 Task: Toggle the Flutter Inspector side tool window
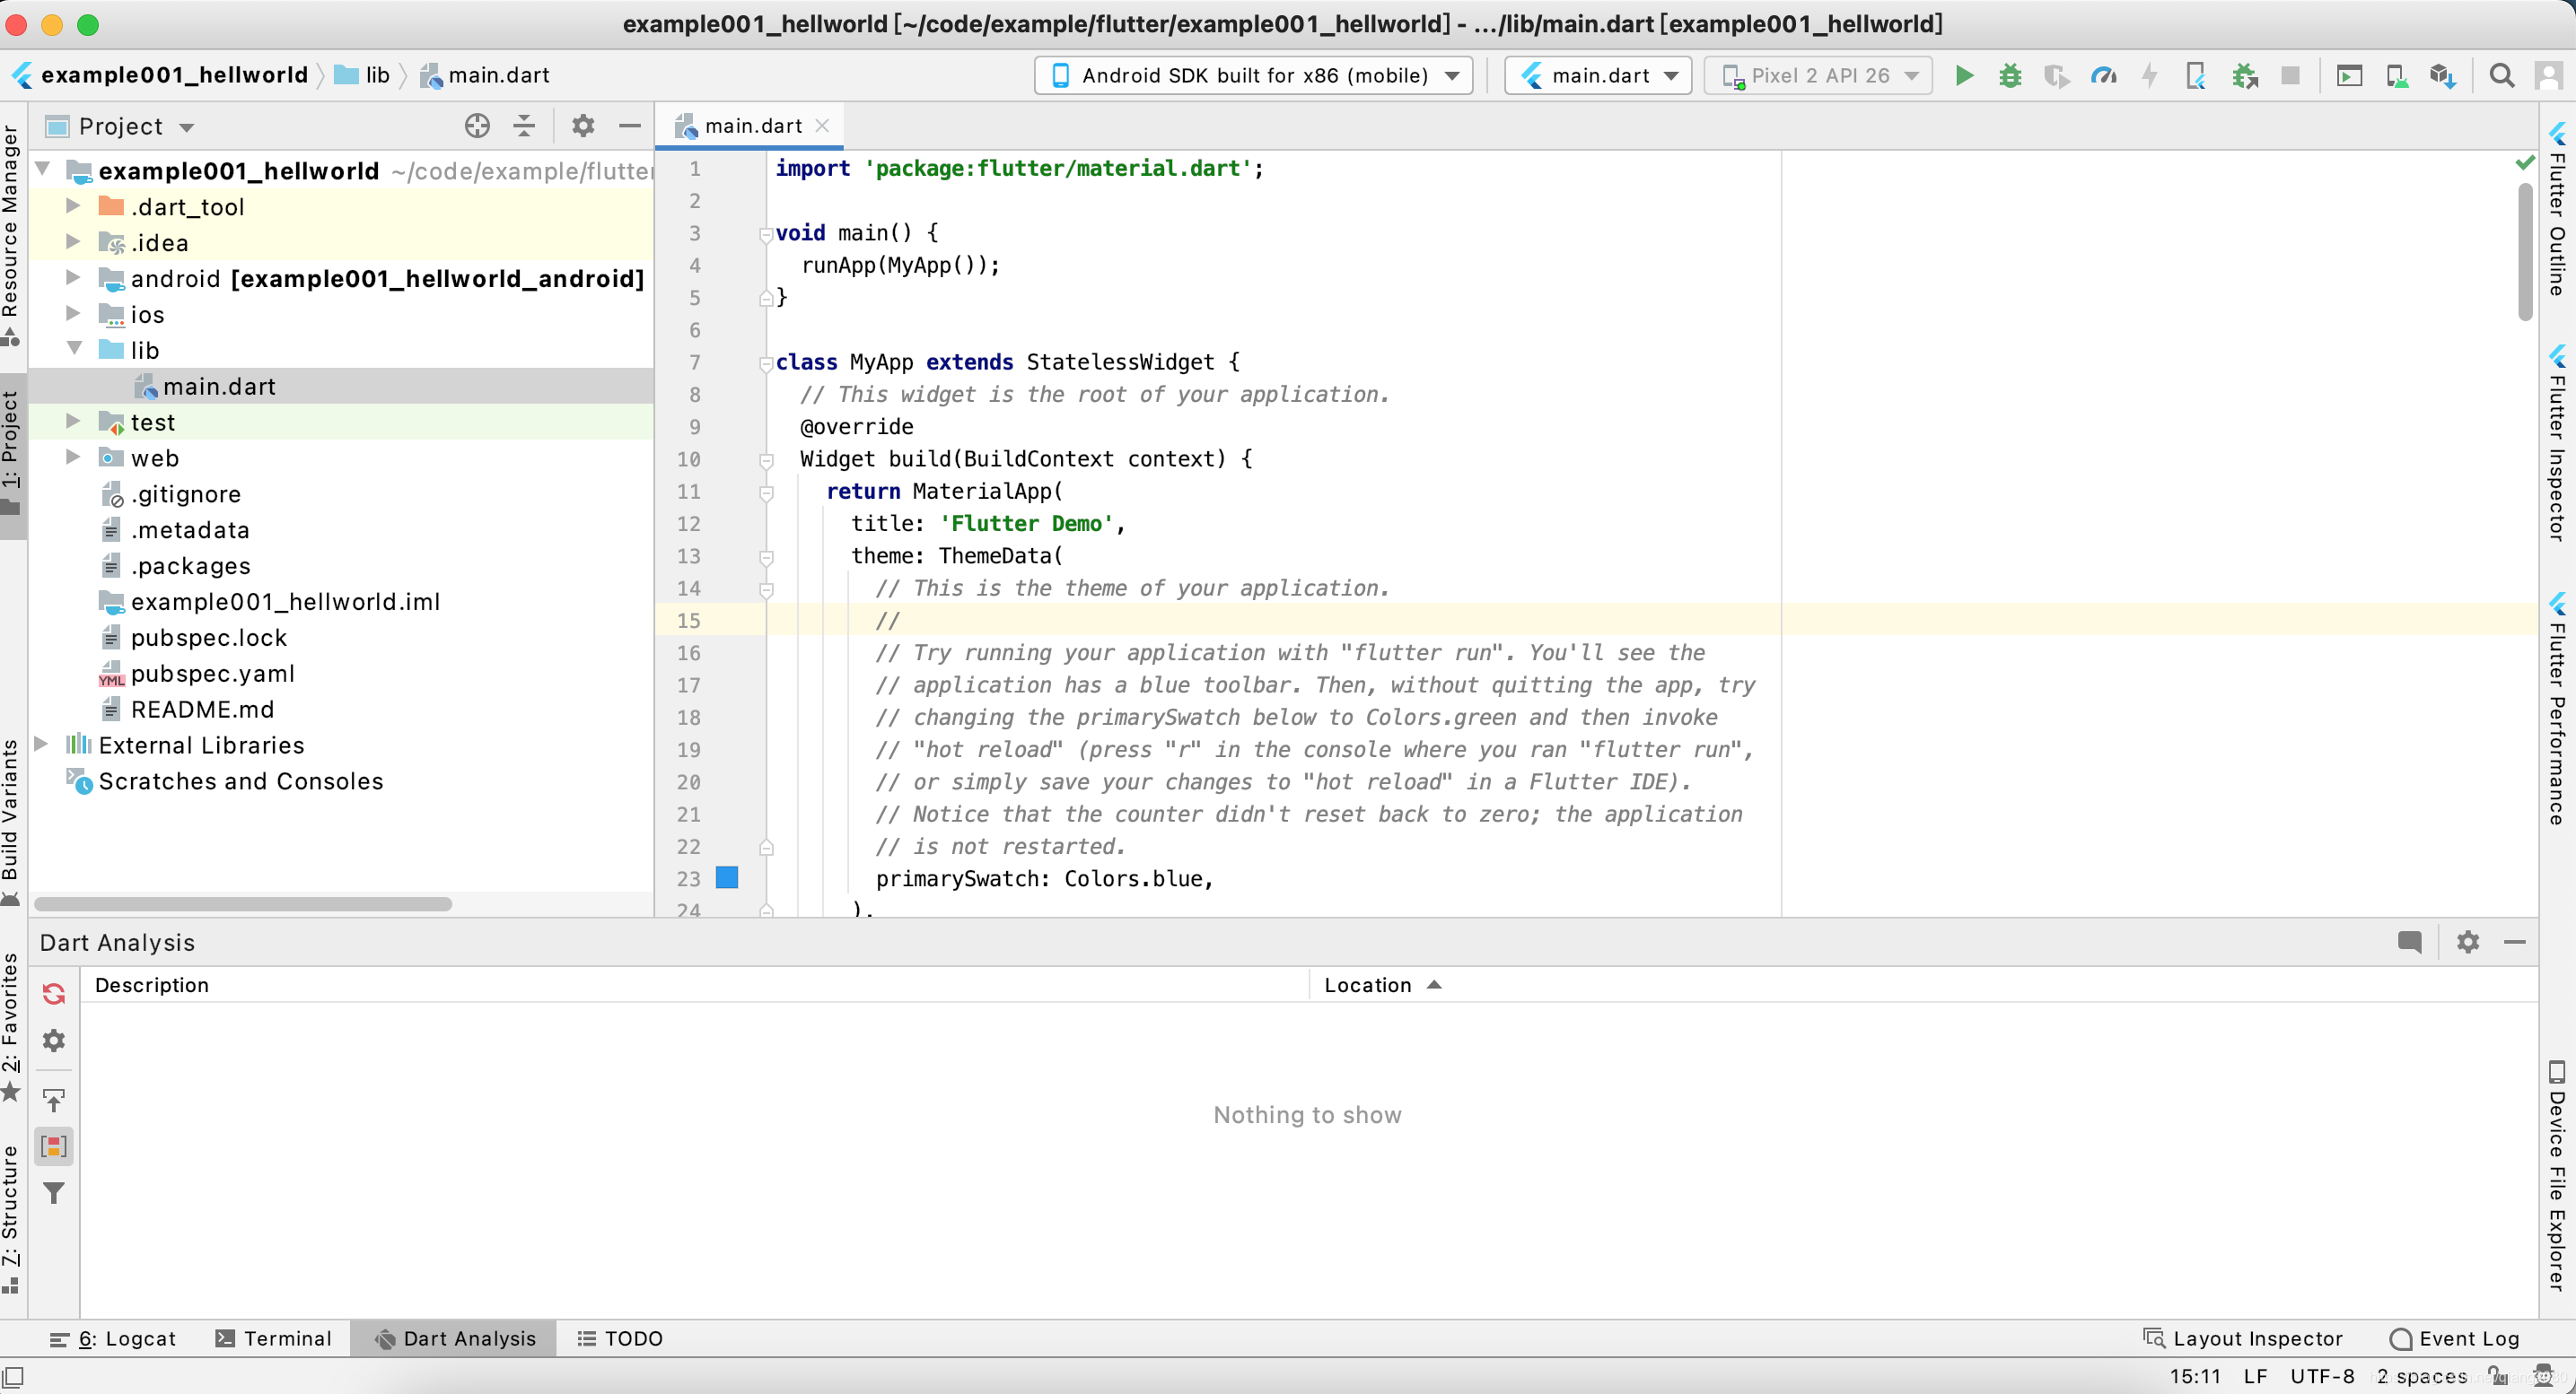[x=2558, y=445]
